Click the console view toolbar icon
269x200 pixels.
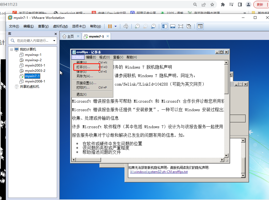click(200, 26)
